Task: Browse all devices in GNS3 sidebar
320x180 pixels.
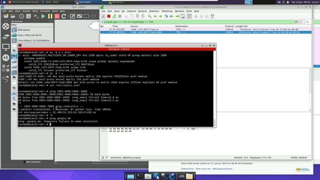Action: click(5, 68)
